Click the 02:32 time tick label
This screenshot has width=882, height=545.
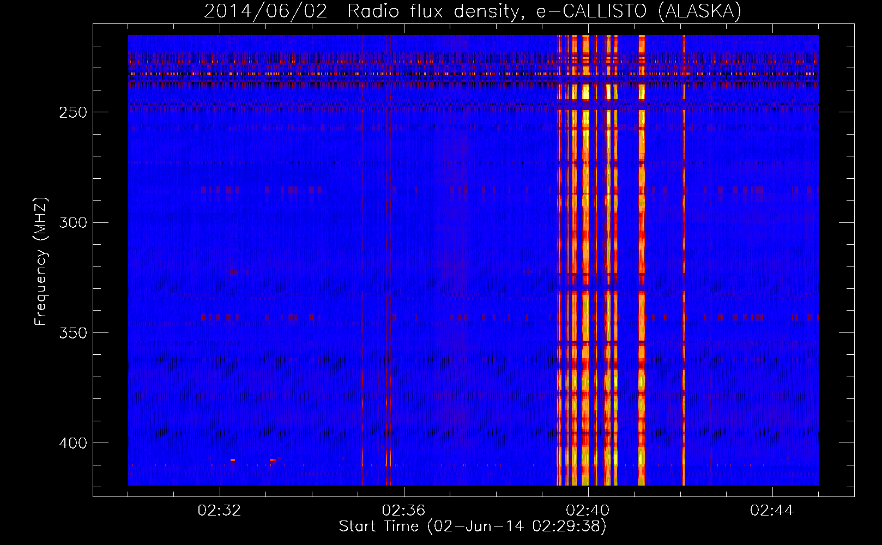pyautogui.click(x=220, y=511)
